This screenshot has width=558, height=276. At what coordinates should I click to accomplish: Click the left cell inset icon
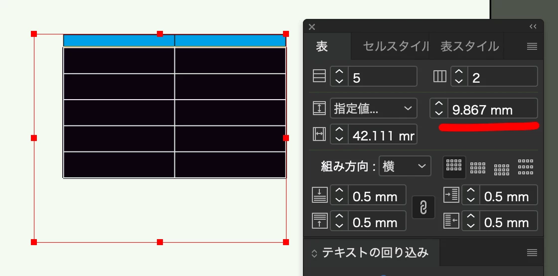tap(451, 195)
